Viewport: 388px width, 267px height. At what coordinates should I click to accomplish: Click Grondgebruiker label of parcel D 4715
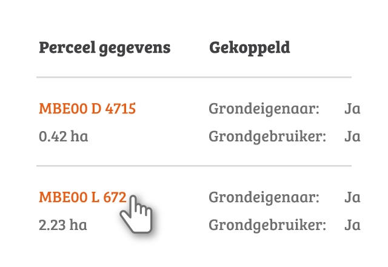[267, 137]
